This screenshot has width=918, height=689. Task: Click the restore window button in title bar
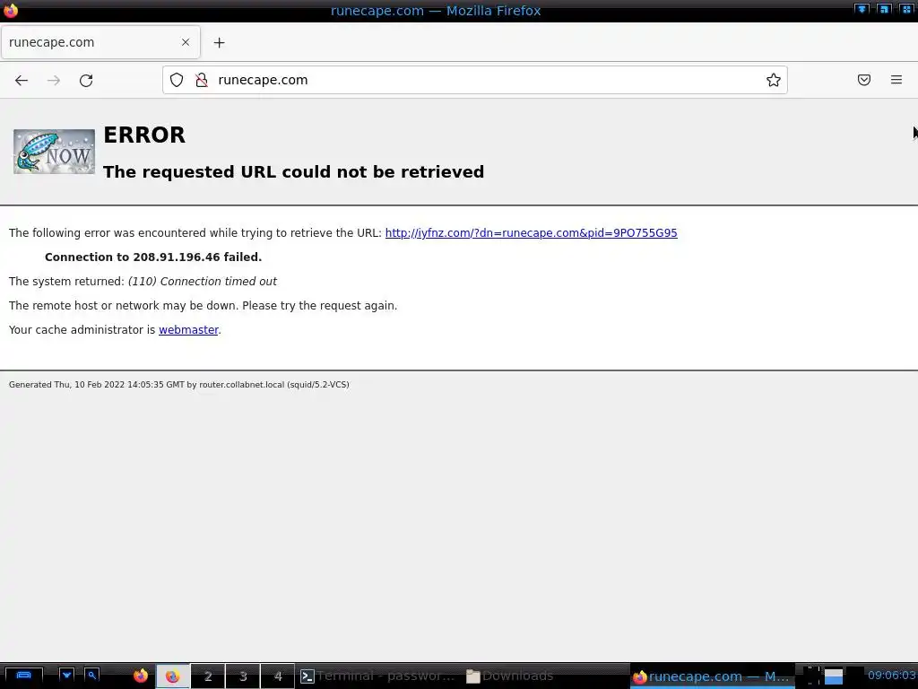click(883, 9)
